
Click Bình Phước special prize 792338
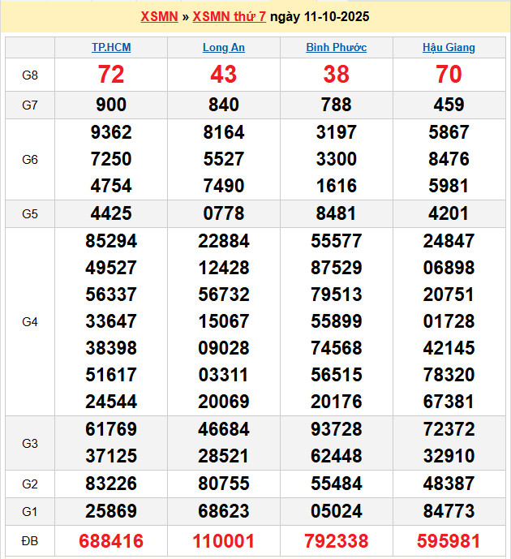(x=336, y=541)
